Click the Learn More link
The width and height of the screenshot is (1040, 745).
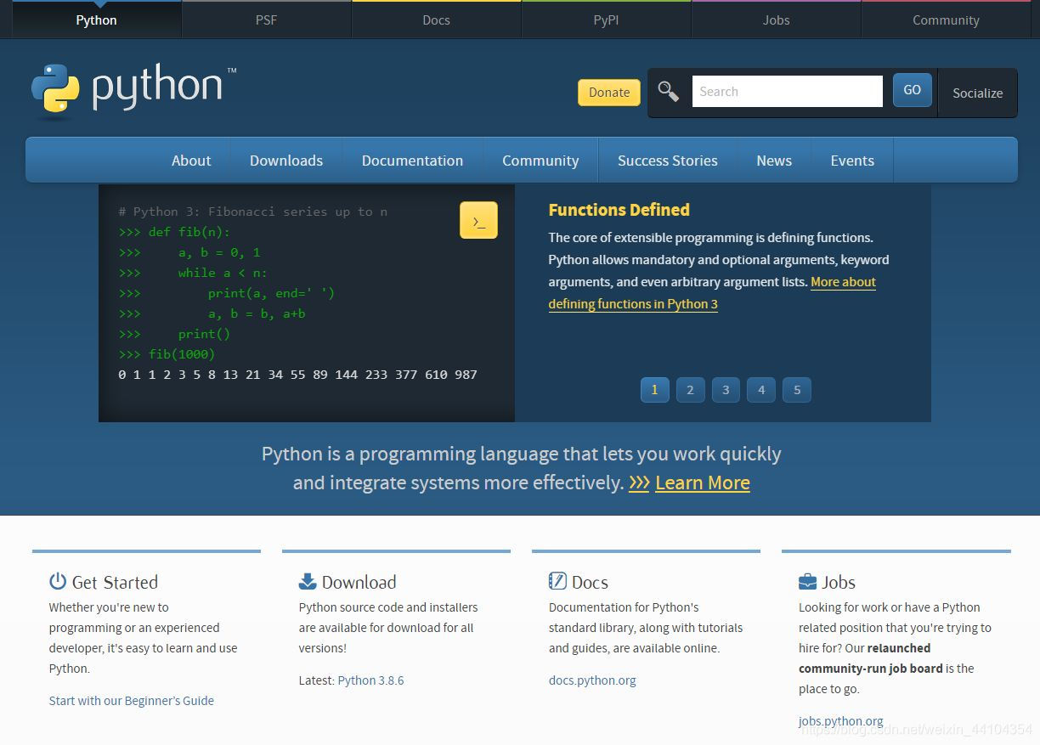(x=703, y=483)
